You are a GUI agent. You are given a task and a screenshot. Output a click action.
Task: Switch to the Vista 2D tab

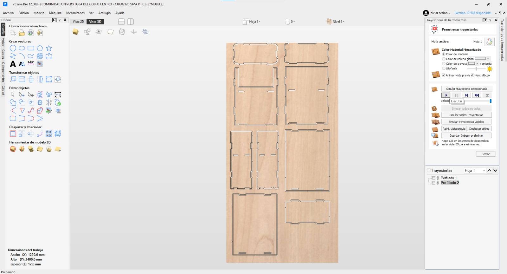(x=78, y=22)
